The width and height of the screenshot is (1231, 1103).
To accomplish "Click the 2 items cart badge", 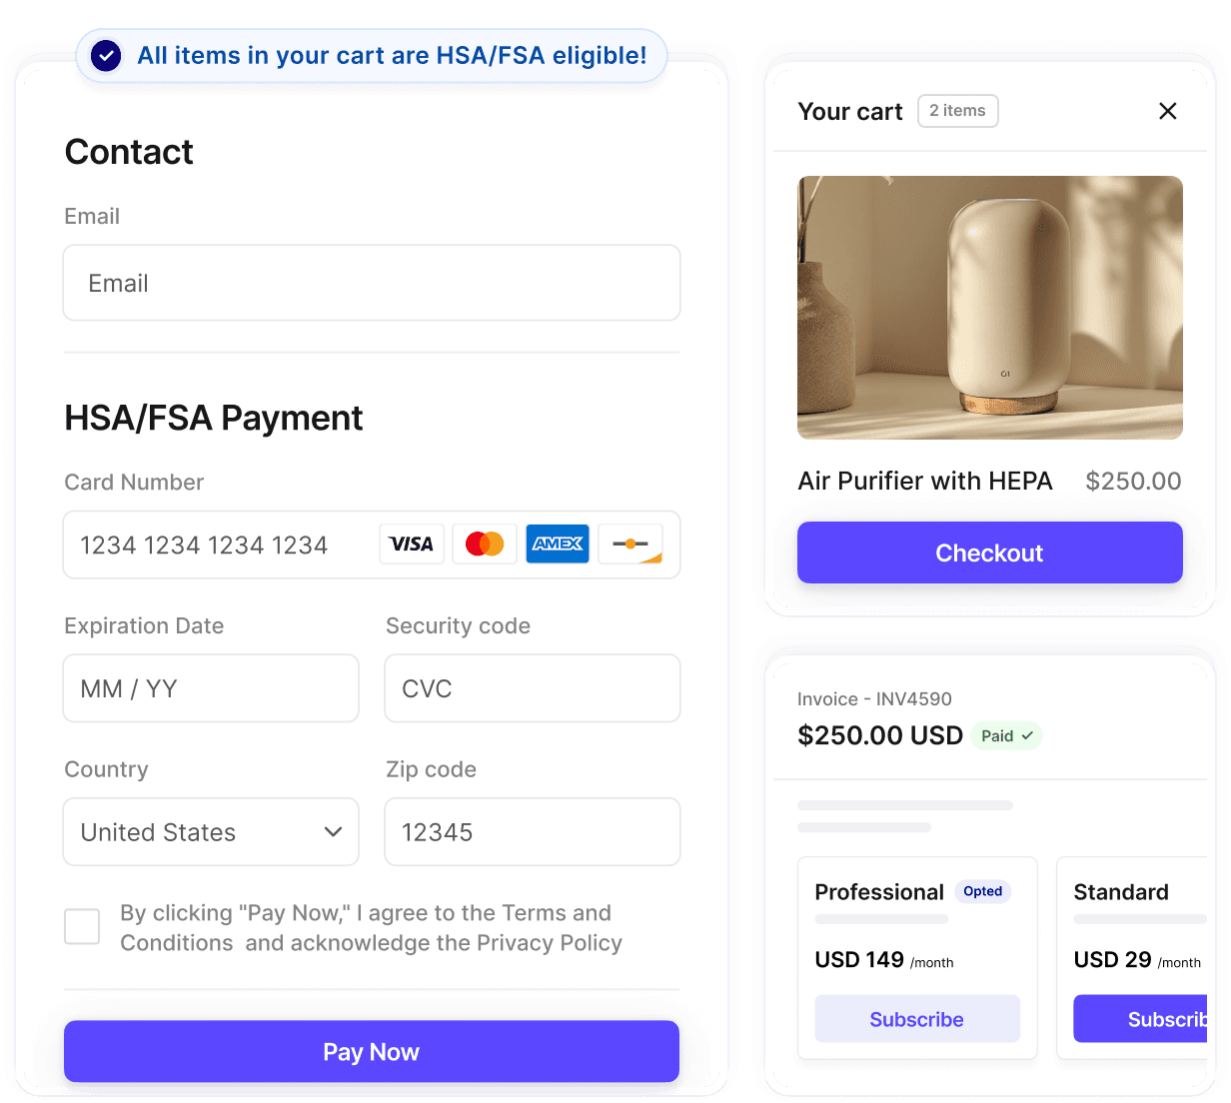I will coord(957,111).
